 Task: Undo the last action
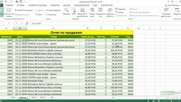tap(5, 2)
